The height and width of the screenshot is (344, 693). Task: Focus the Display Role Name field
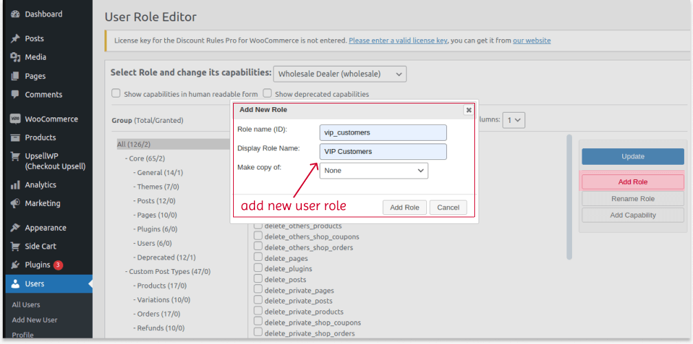pyautogui.click(x=383, y=152)
